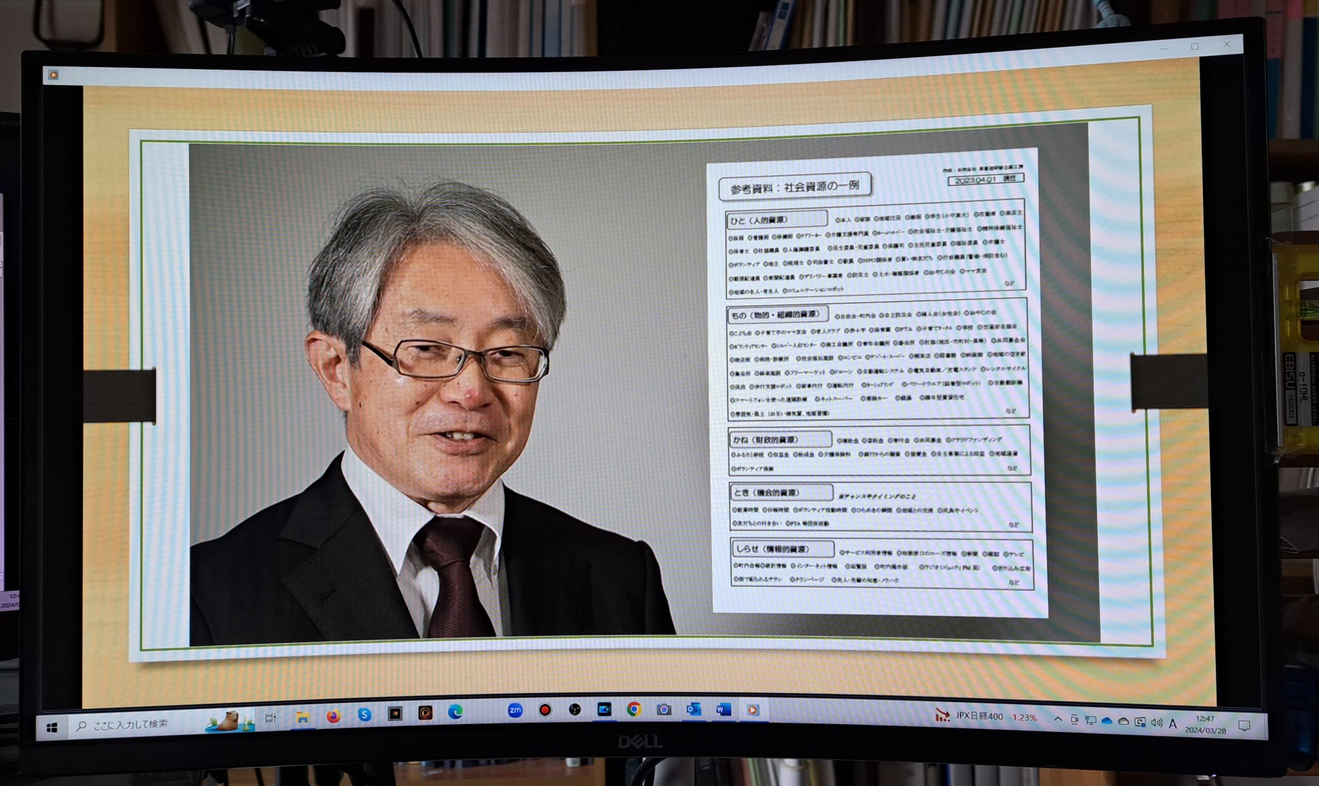Select the active media player taskbar icon
The image size is (1319, 786).
click(753, 710)
